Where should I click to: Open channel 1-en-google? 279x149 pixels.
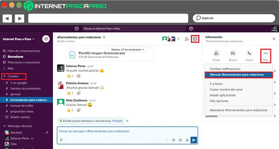[18, 83]
